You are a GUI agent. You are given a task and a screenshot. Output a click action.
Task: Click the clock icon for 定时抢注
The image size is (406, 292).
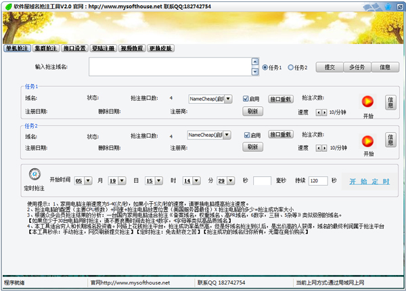35,173
